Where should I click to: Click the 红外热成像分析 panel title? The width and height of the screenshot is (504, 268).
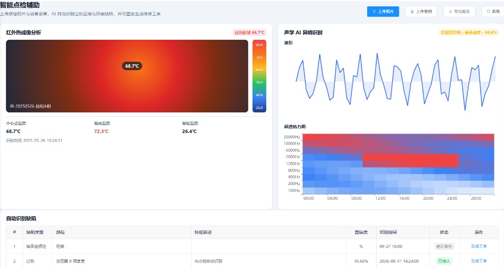coord(24,32)
